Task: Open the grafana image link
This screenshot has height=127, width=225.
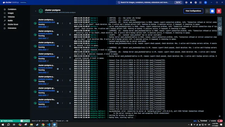Action: click(47, 90)
